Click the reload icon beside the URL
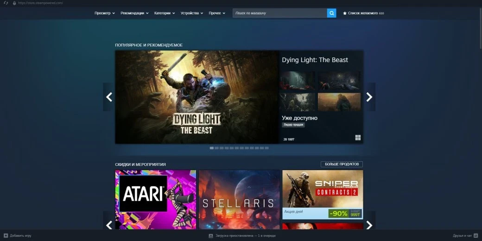 [5, 3]
